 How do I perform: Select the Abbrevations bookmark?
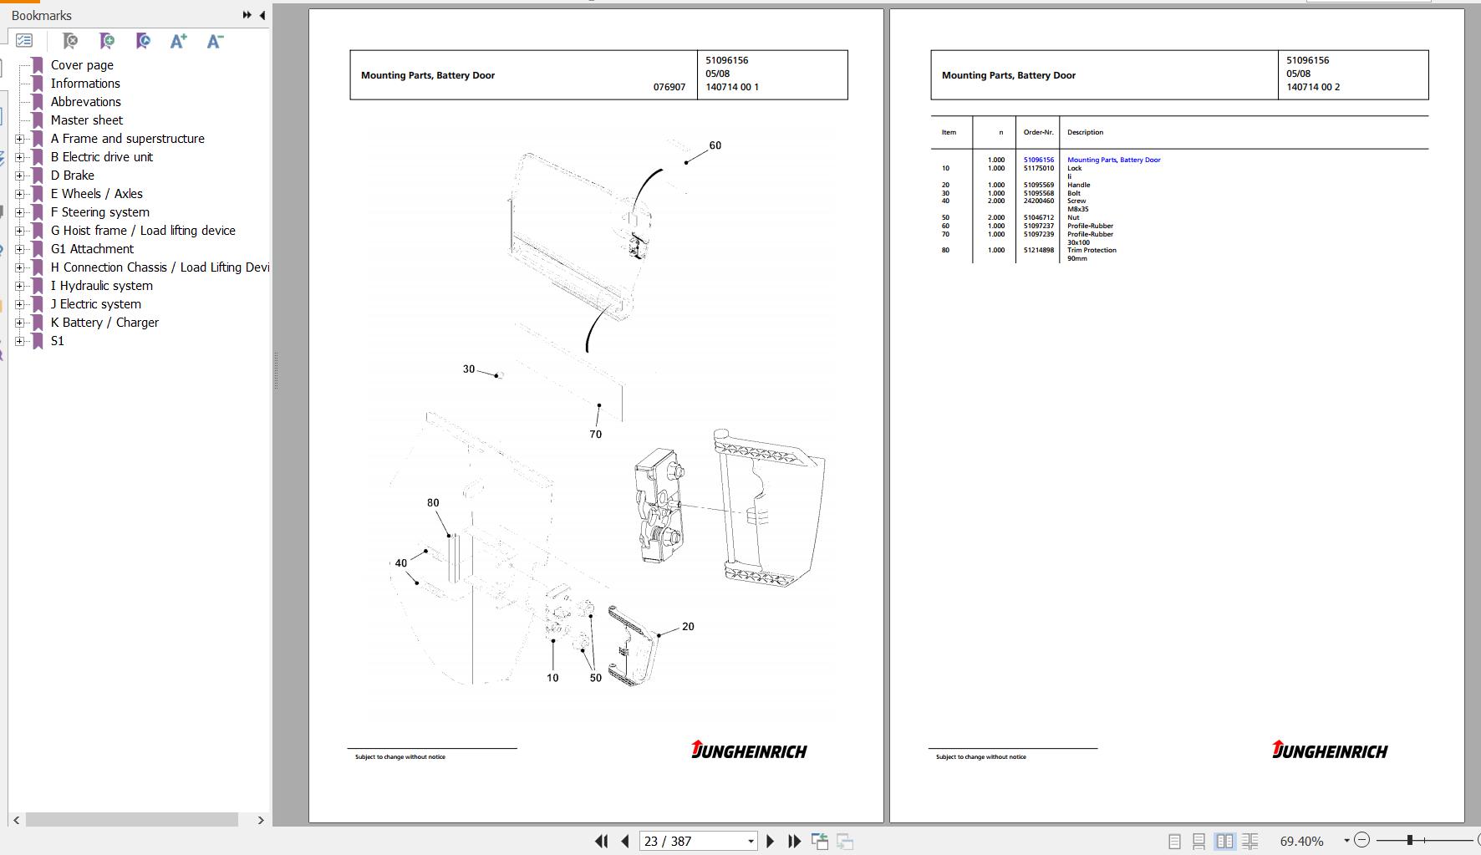85,102
